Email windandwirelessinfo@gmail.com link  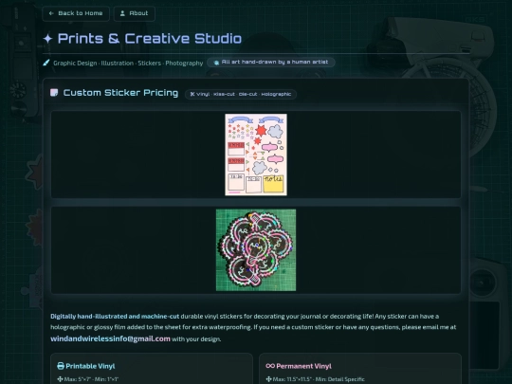[110, 338]
